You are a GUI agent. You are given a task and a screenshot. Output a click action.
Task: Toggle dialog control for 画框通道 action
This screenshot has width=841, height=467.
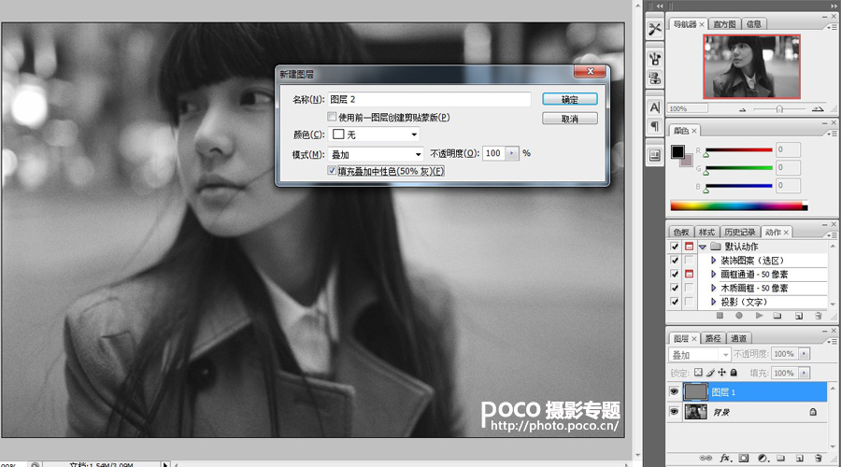pyautogui.click(x=689, y=274)
